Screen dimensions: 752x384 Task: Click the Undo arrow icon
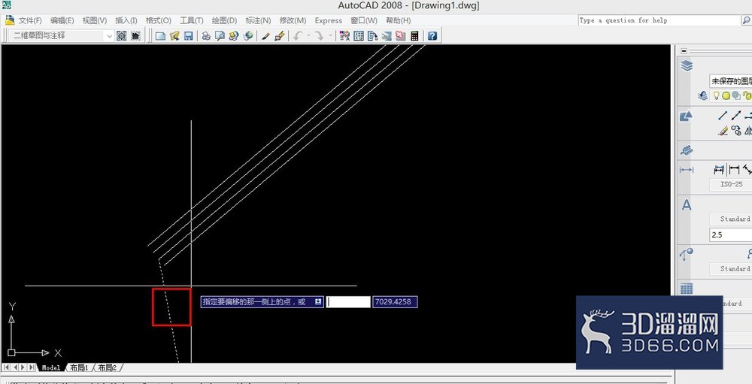tap(298, 36)
